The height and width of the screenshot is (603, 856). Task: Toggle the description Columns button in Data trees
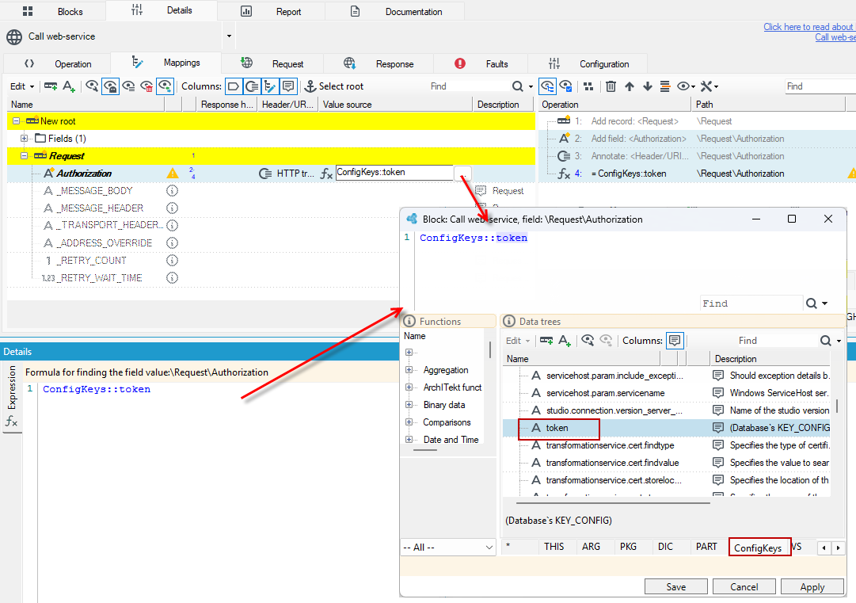click(x=675, y=340)
